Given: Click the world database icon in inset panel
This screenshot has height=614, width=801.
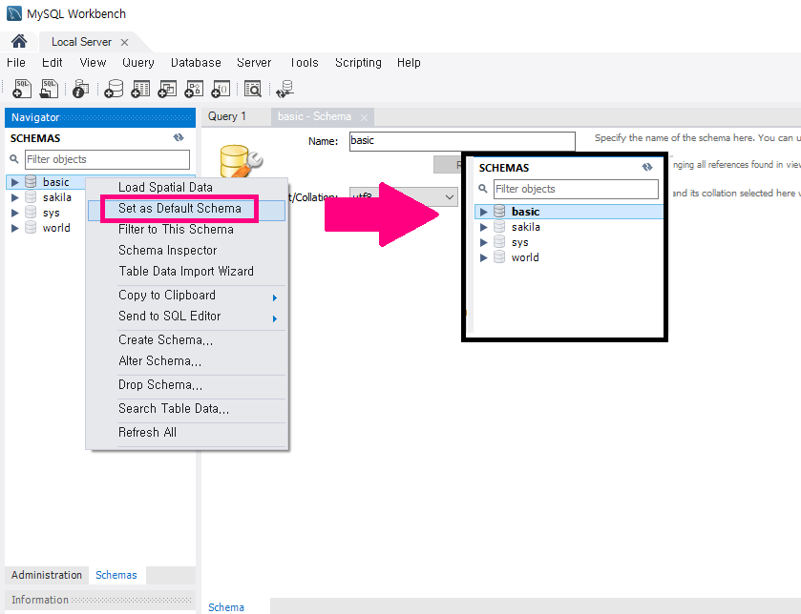Looking at the screenshot, I should pos(499,257).
